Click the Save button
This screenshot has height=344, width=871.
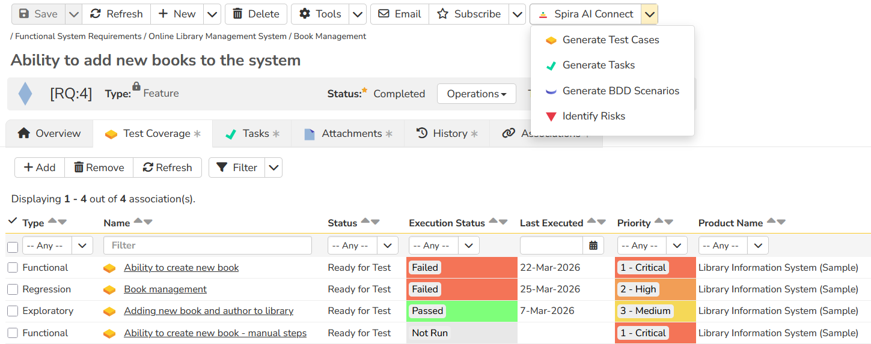tap(38, 14)
